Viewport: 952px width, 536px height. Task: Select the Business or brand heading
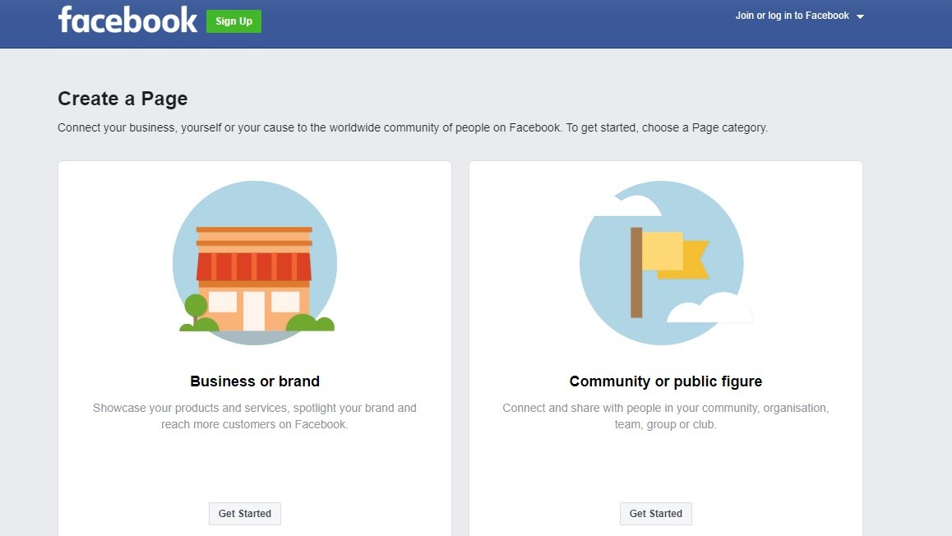click(x=254, y=381)
